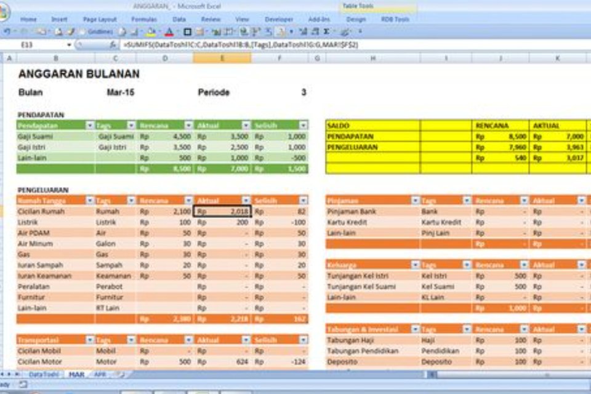The height and width of the screenshot is (394, 591).
Task: Open the Name Box dropdown arrow
Action: click(68, 43)
